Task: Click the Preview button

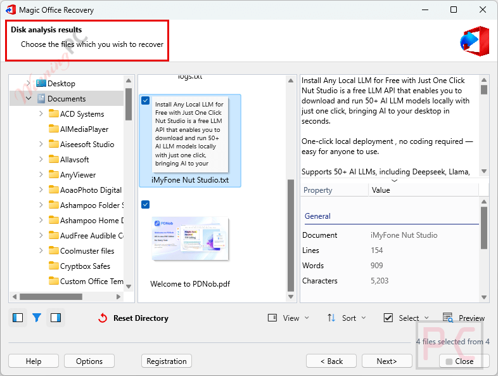Action: (x=464, y=318)
